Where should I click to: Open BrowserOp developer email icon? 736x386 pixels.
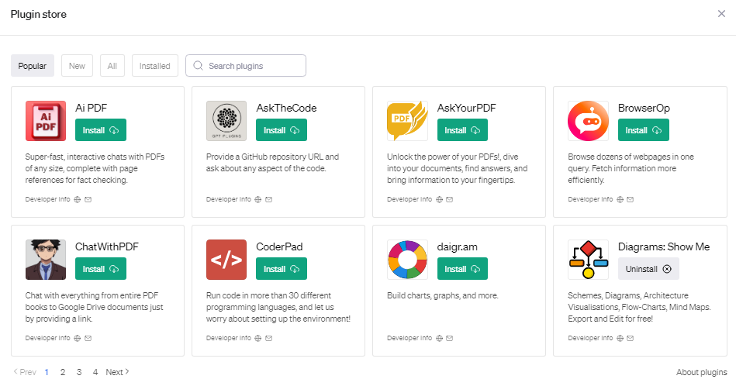[630, 199]
